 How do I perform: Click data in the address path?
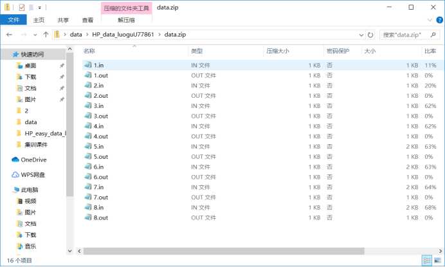pos(76,35)
